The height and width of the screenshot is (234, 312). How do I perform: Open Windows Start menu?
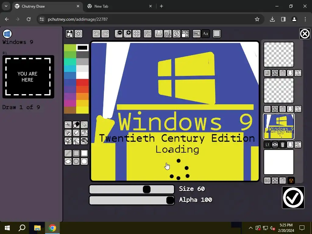pos(7,228)
